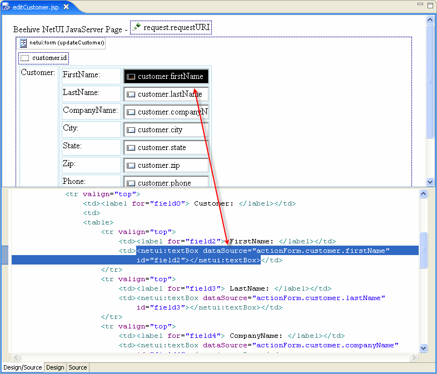
Task: Click the Phone: label cell
Action: coord(91,181)
